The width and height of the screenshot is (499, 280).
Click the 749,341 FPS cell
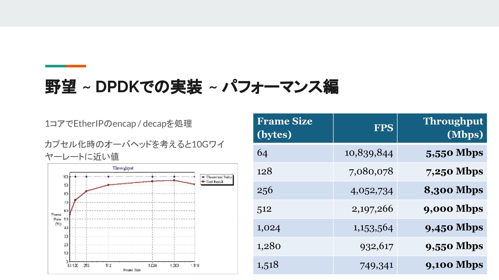pyautogui.click(x=376, y=265)
